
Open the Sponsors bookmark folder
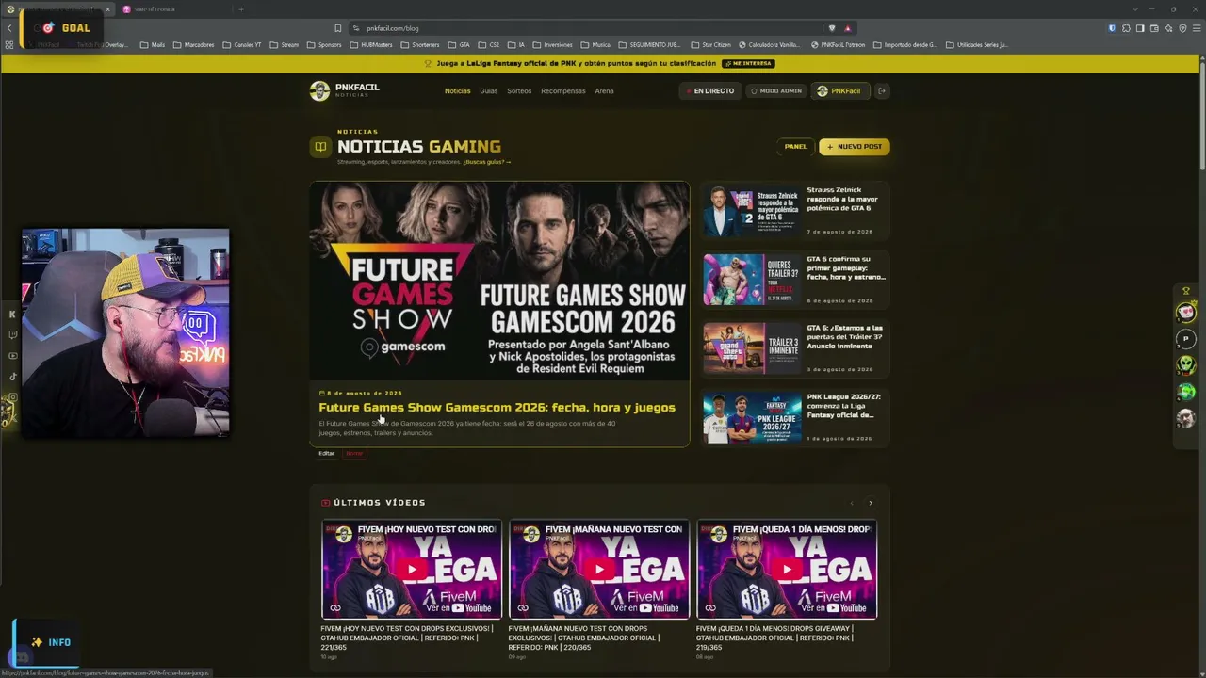(x=324, y=45)
